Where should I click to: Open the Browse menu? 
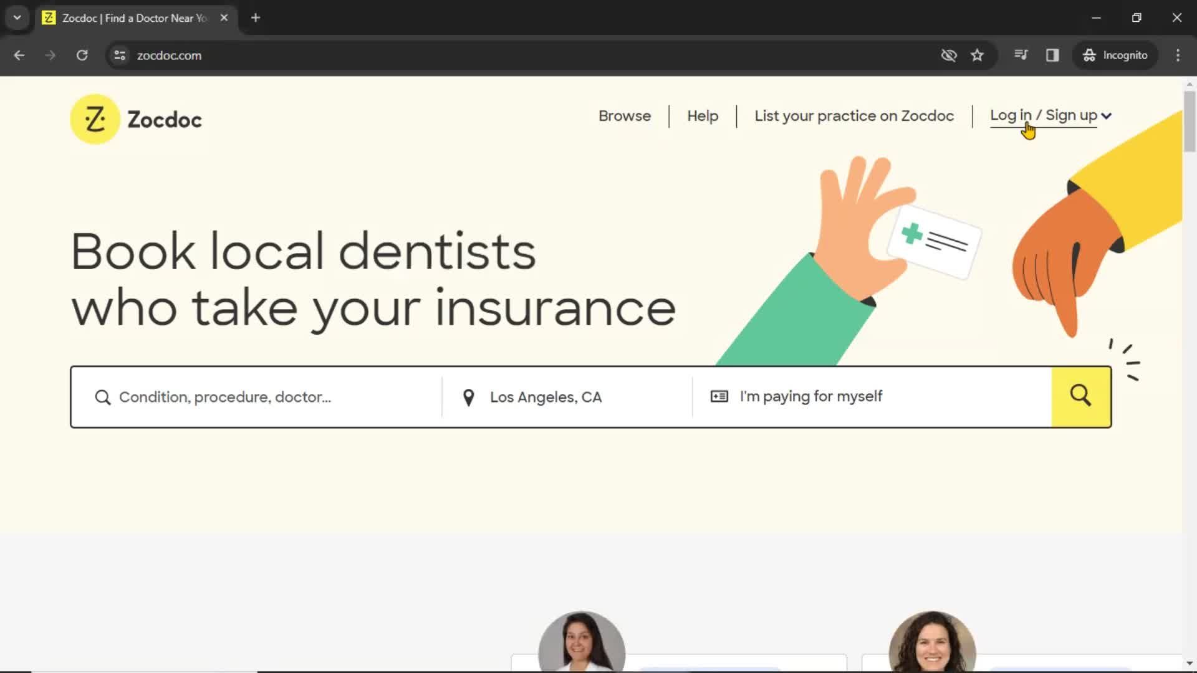point(625,116)
